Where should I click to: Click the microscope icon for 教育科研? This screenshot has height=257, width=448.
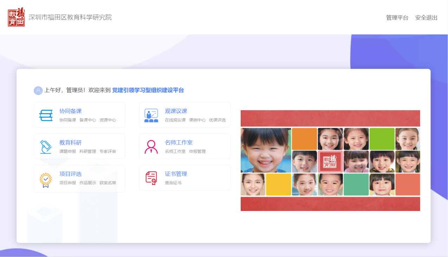click(x=46, y=147)
